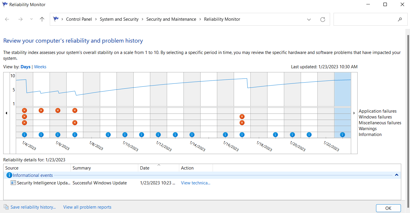This screenshot has height=213, width=410.
Task: Select the information icon on 1/7/2023
Action: pos(75,135)
